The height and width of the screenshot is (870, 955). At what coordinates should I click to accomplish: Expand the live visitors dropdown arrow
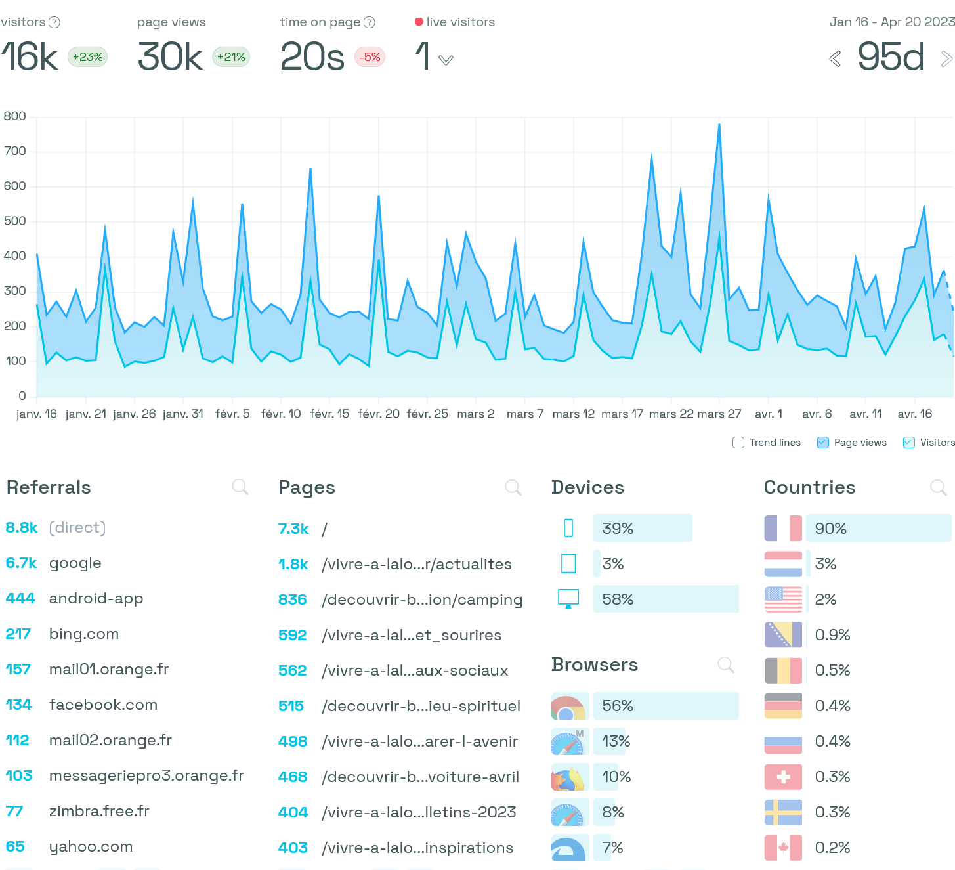coord(446,60)
